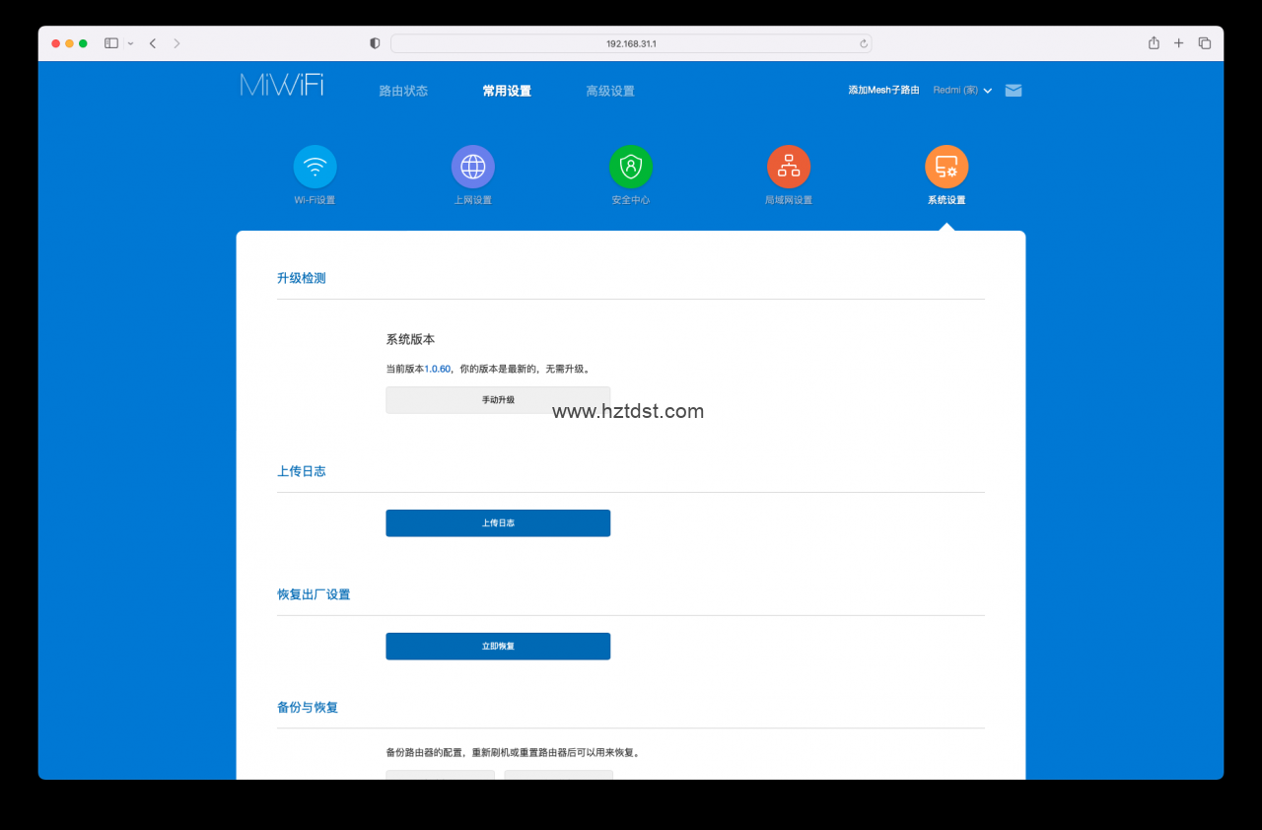Viewport: 1262px width, 830px height.
Task: Click the privacy shield icon in Safari
Action: 375,43
